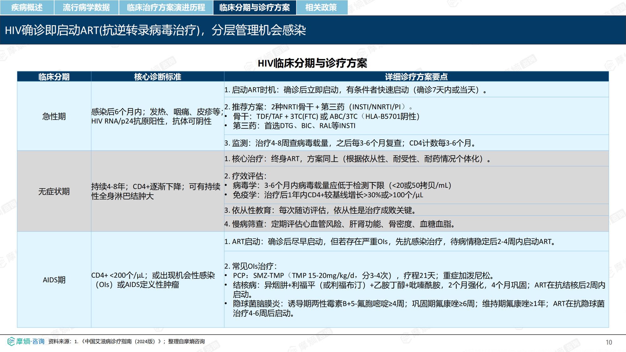Screen dimensions: 626x352
Task: Select the row 4. 慢病筛查
Action: click(416, 224)
